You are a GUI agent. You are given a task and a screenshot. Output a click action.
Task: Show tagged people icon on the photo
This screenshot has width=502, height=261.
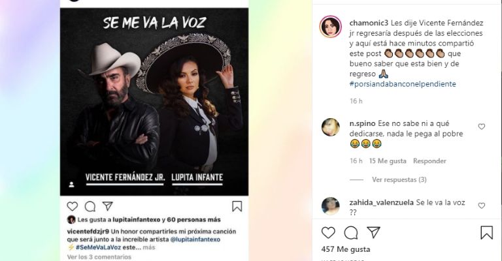click(x=72, y=185)
